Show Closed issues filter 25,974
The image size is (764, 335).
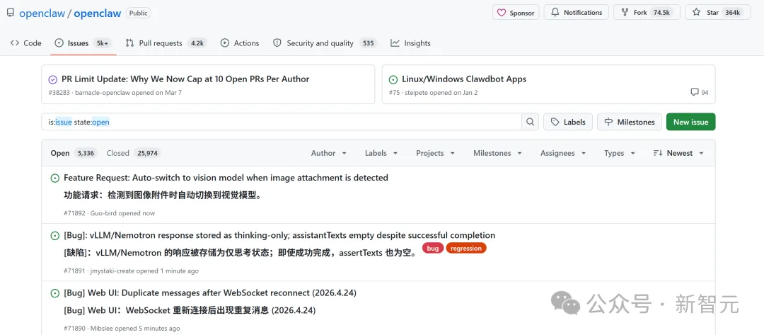coord(132,153)
